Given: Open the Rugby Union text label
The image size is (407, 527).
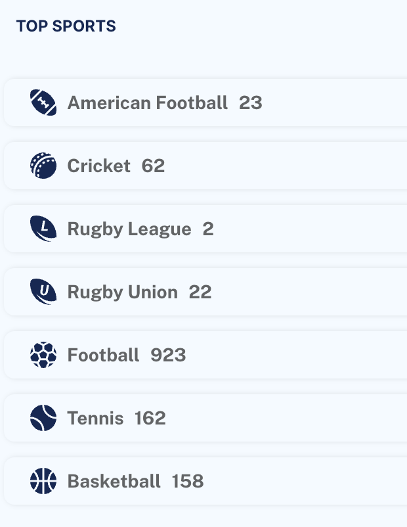Looking at the screenshot, I should tap(123, 292).
